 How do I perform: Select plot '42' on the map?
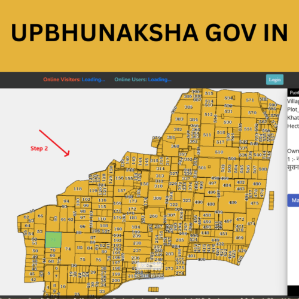[33, 279]
